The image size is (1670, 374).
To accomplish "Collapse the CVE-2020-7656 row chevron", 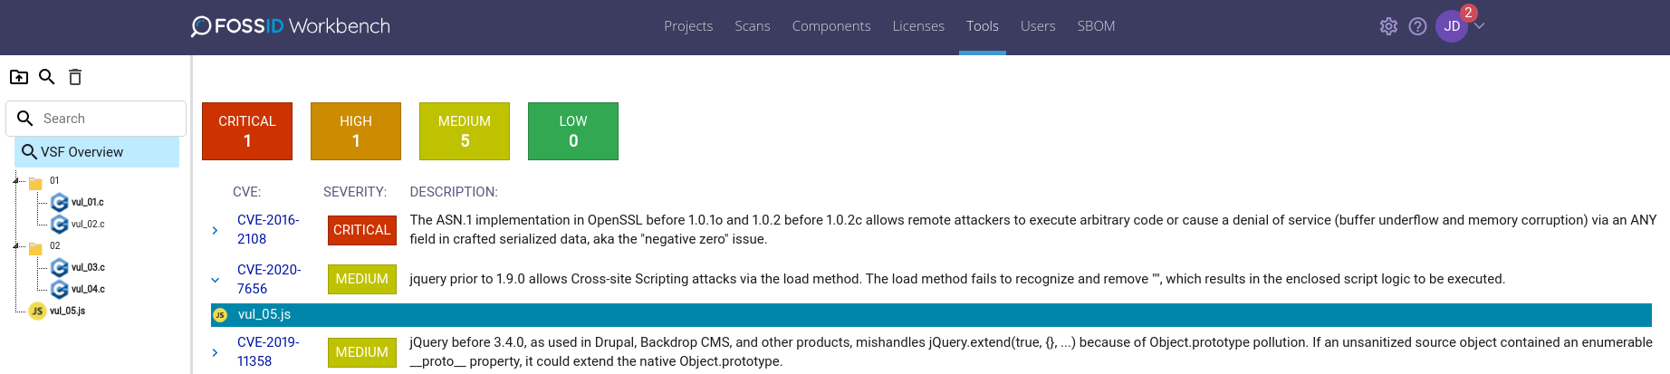I will coord(215,280).
